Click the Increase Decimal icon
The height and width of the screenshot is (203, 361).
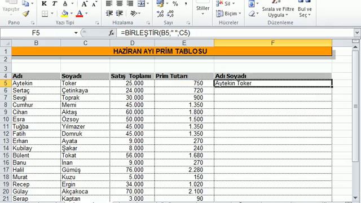tap(160, 14)
